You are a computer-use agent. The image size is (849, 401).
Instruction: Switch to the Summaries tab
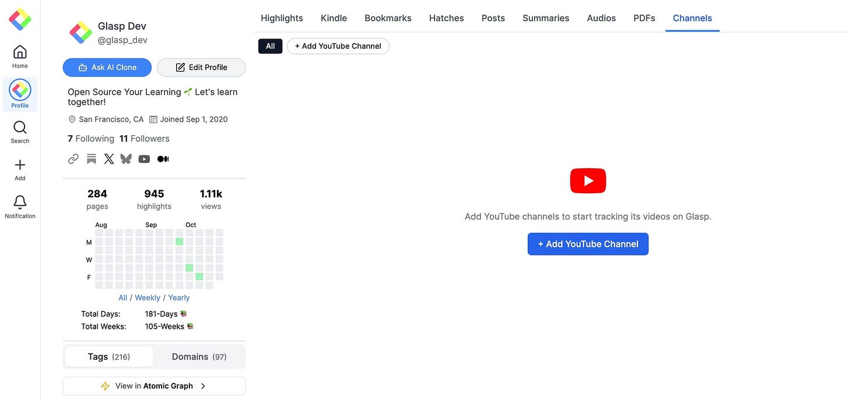click(x=546, y=18)
